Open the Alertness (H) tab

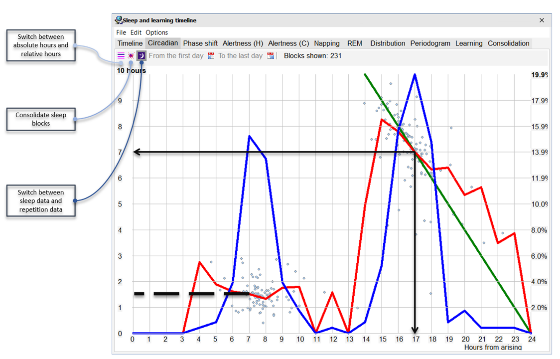(243, 43)
